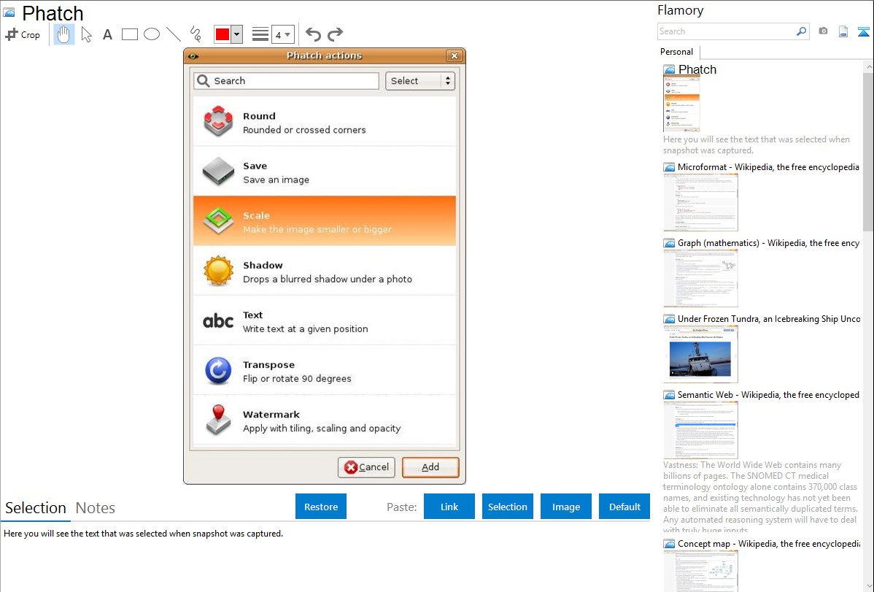Click the Shadow sun icon
Viewport: 874px width, 592px height.
(x=219, y=271)
